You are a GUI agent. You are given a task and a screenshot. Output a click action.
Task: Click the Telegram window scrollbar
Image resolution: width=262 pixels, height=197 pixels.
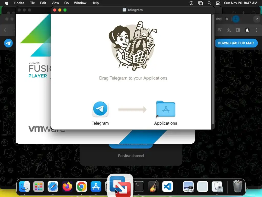(213, 70)
